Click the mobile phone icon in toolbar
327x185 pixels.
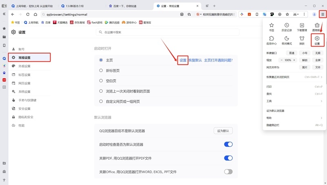(x=257, y=14)
